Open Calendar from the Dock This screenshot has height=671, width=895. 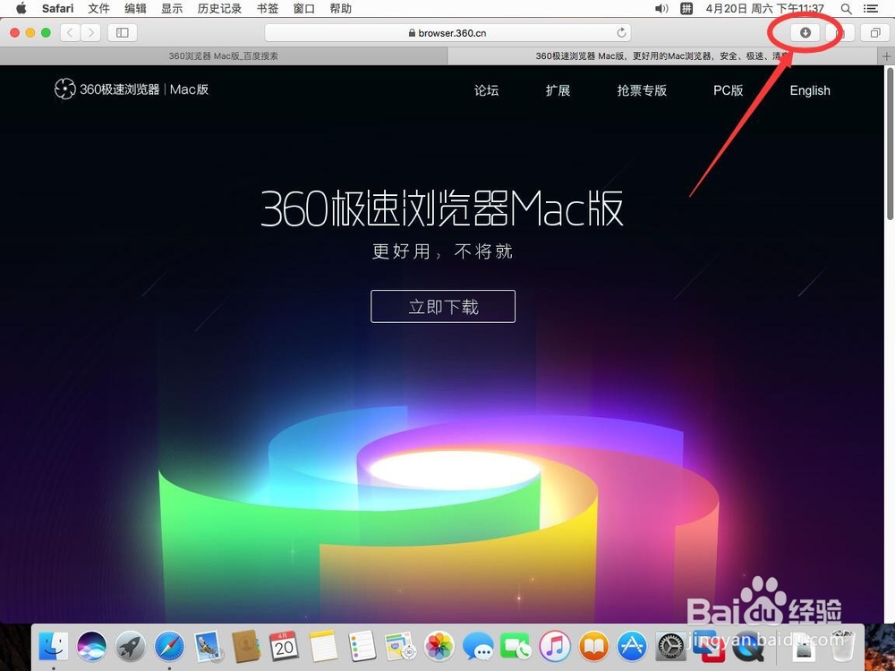(284, 647)
